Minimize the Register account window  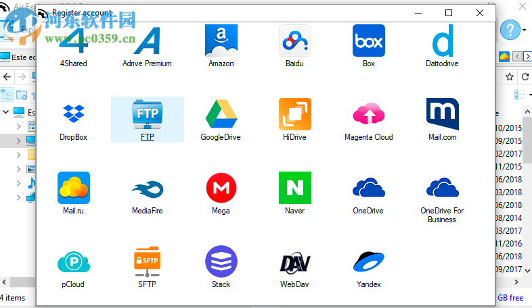pyautogui.click(x=418, y=13)
